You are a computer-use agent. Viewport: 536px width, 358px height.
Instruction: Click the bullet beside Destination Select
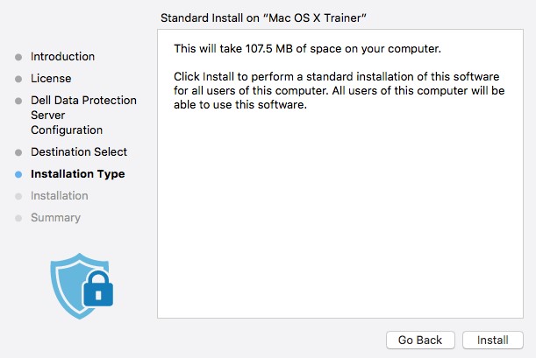tap(18, 152)
